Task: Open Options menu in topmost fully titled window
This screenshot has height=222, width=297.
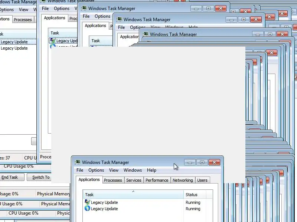Action: tap(102, 16)
